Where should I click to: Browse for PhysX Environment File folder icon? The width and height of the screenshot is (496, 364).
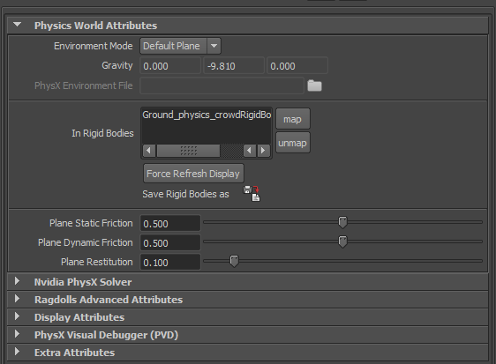(x=314, y=85)
